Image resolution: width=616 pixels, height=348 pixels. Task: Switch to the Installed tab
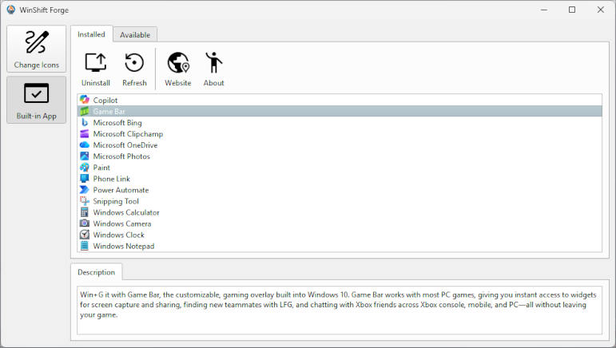click(91, 34)
